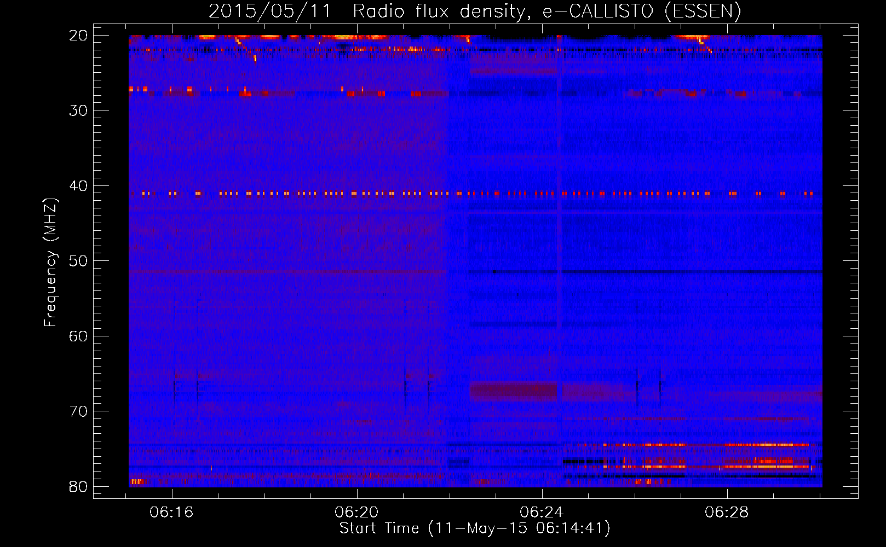
Task: Click the 06:28 time tick label
Action: tap(727, 513)
